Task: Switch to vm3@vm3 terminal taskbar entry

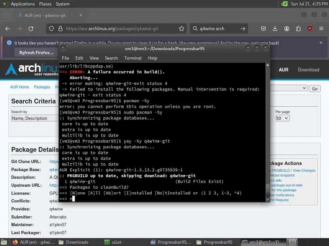Action: click(x=263, y=242)
